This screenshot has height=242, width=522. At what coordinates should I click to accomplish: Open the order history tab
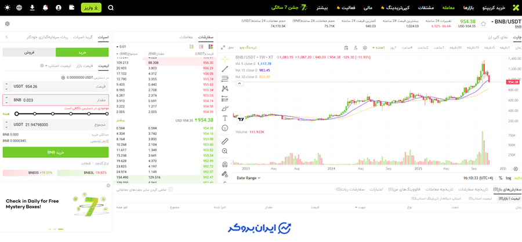(x=473, y=189)
